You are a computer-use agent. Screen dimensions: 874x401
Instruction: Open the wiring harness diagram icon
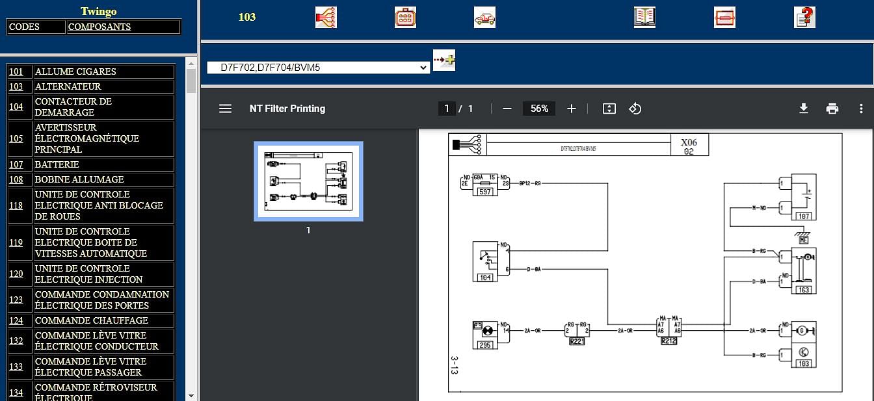326,17
